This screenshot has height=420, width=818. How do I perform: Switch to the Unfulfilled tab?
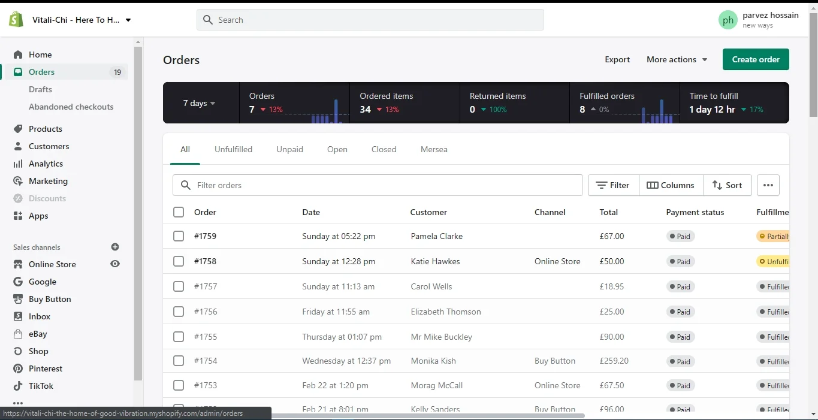pos(233,149)
